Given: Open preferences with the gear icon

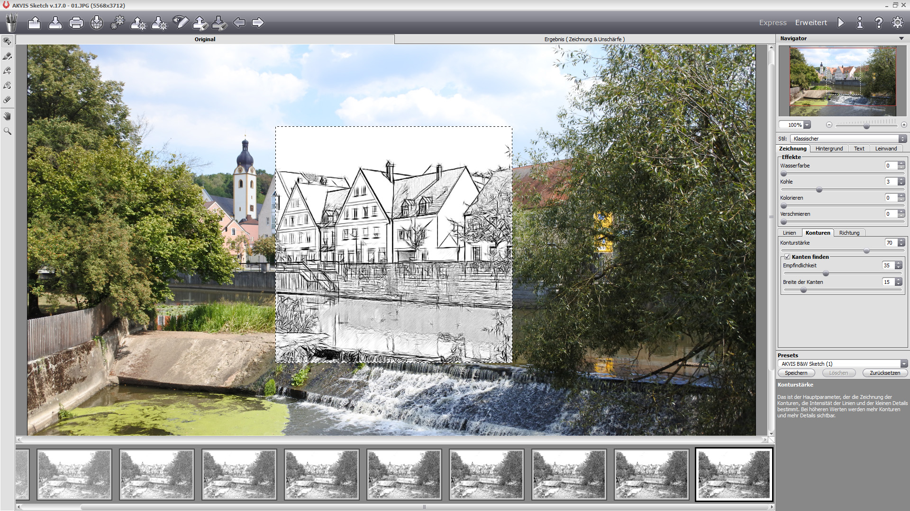Looking at the screenshot, I should point(898,22).
